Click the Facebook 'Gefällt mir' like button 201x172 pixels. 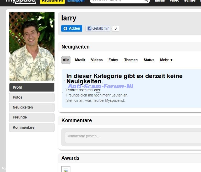pyautogui.click(x=98, y=29)
